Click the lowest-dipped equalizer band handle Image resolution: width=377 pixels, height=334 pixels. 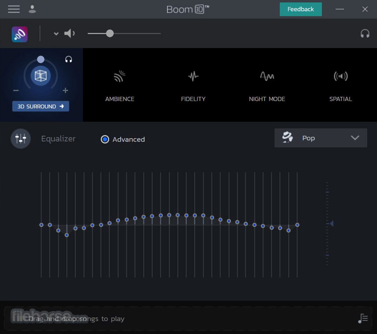[x=67, y=235]
